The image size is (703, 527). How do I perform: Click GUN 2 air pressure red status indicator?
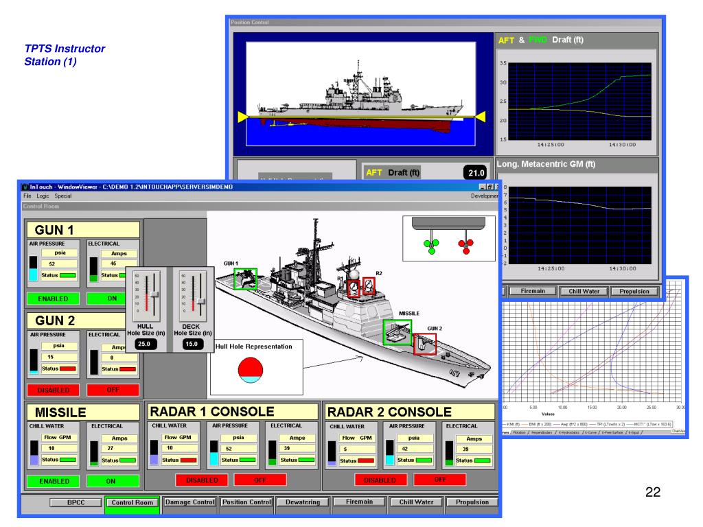point(68,368)
